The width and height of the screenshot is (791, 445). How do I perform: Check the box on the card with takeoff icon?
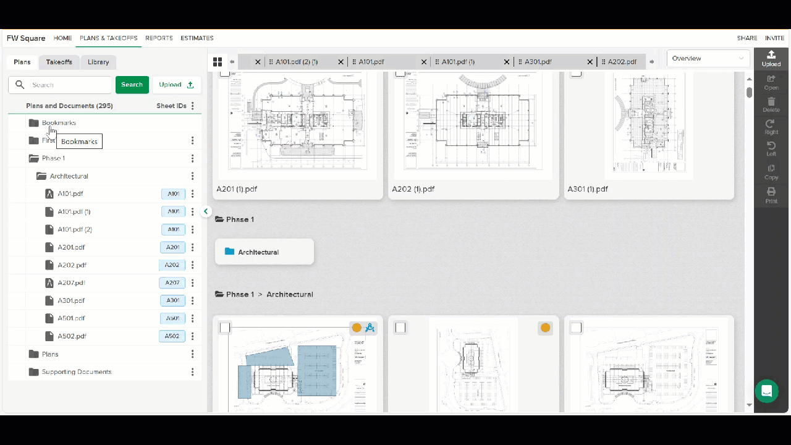coord(225,328)
